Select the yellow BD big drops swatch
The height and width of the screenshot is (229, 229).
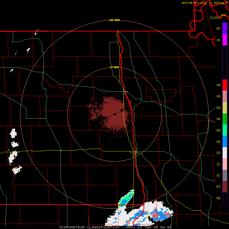[225, 108]
